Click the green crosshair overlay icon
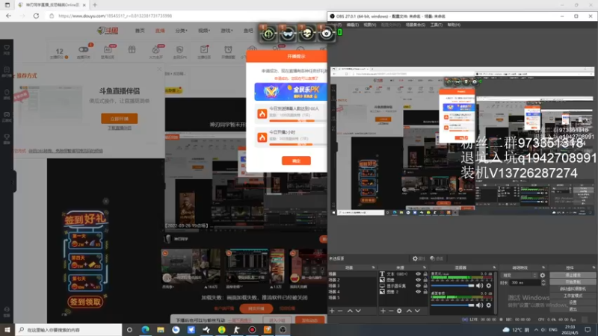This screenshot has width=598, height=336. click(x=268, y=34)
